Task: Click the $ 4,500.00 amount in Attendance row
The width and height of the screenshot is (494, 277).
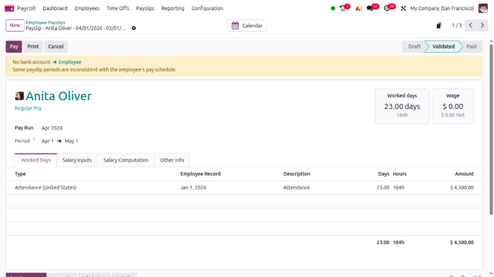Action: click(x=462, y=188)
